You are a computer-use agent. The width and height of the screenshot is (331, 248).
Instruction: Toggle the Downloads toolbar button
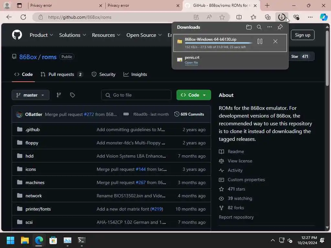click(282, 17)
